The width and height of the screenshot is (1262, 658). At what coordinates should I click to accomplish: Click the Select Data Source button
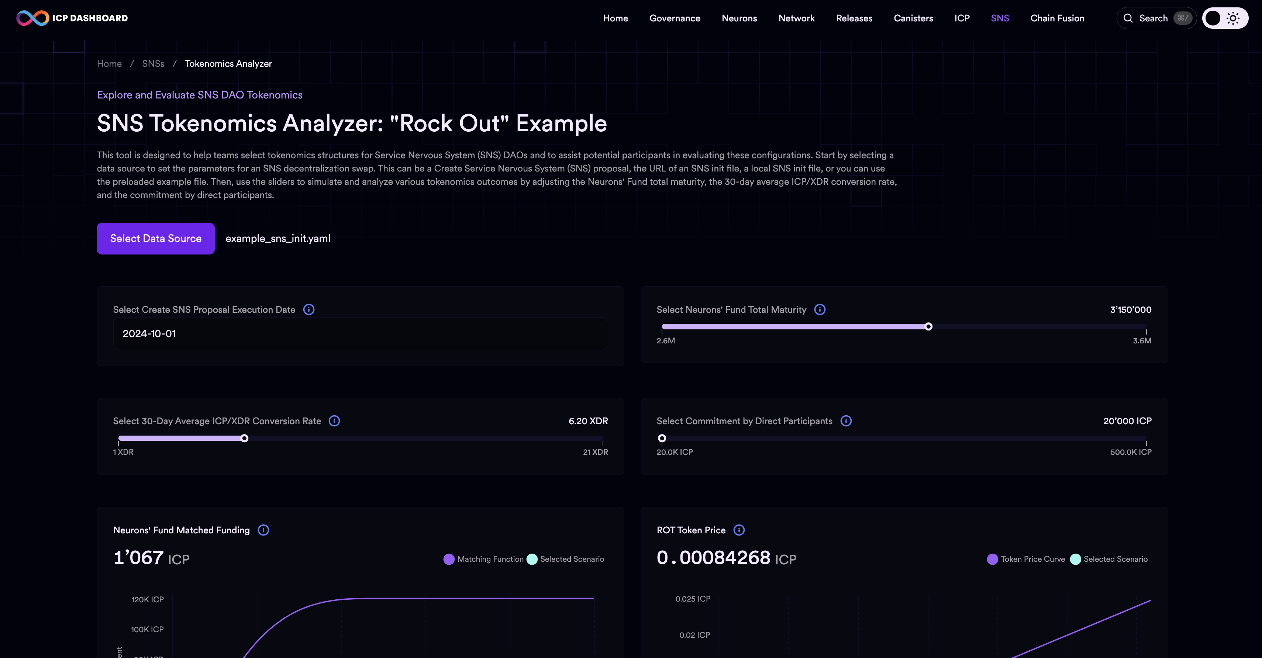click(x=155, y=238)
